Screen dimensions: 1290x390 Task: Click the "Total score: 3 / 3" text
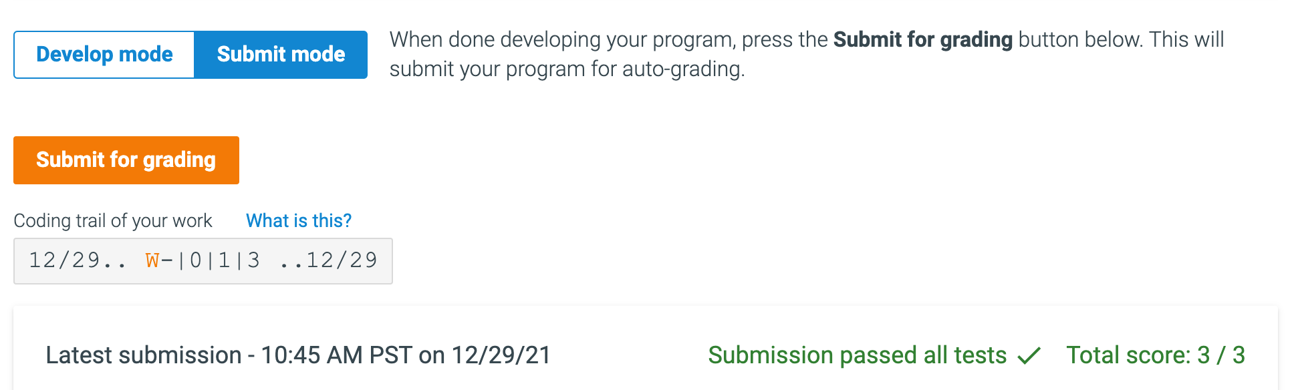click(1155, 355)
